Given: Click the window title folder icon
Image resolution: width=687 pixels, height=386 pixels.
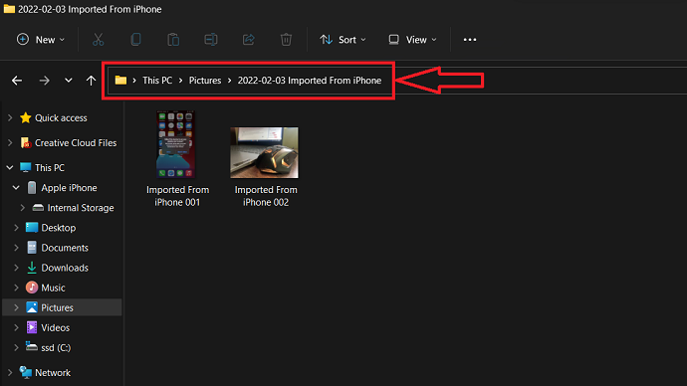Looking at the screenshot, I should point(9,9).
